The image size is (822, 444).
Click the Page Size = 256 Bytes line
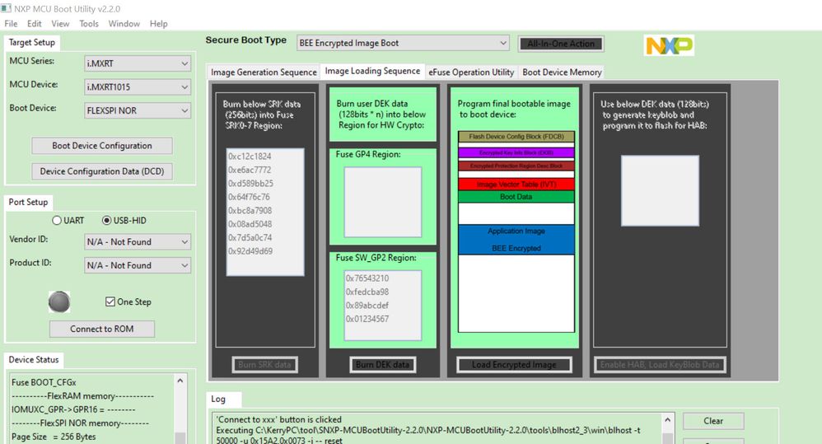(x=54, y=437)
